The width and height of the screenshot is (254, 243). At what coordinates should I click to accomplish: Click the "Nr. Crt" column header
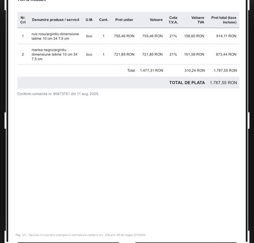click(23, 20)
